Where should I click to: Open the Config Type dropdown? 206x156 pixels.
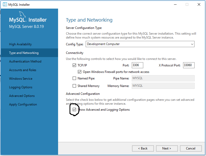tap(140, 44)
